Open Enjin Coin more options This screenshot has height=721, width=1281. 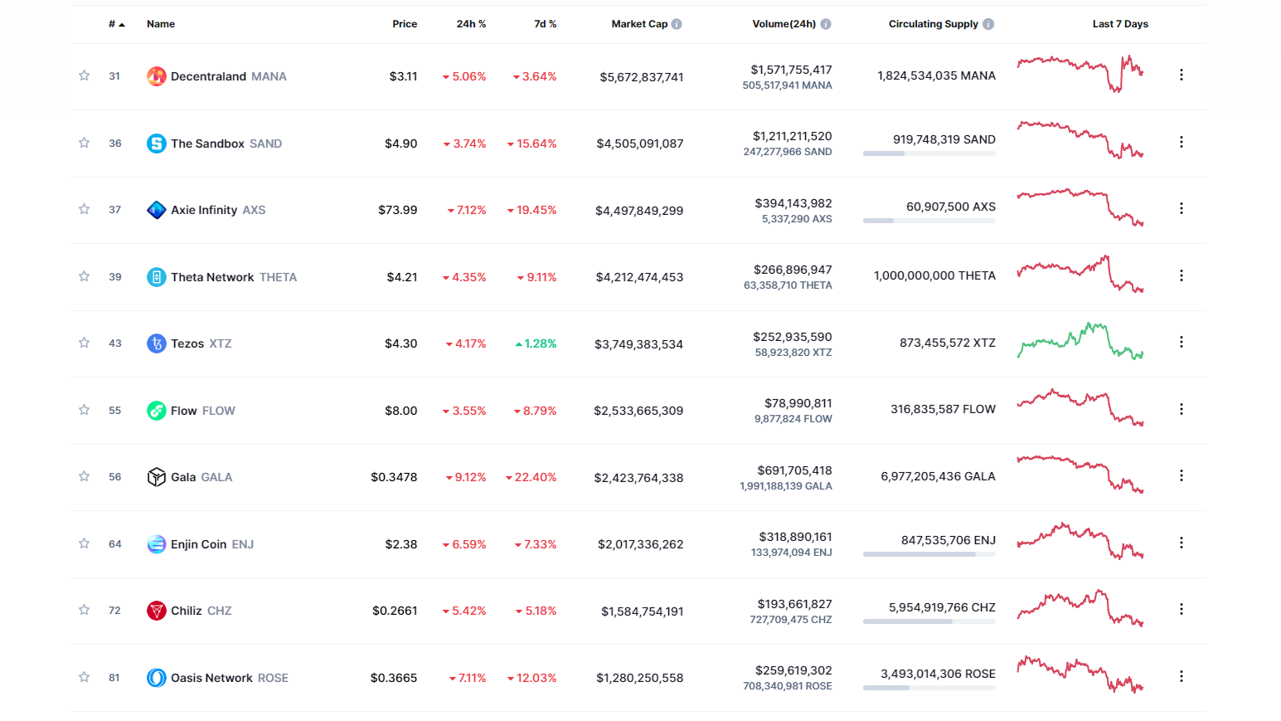(x=1182, y=543)
